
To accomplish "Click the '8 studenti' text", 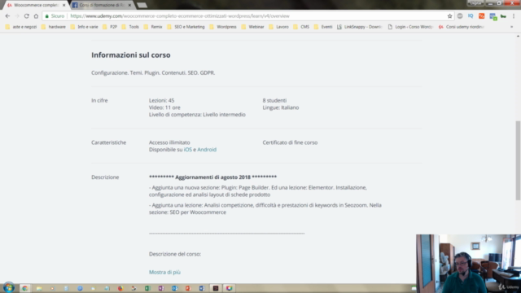I will pos(274,100).
